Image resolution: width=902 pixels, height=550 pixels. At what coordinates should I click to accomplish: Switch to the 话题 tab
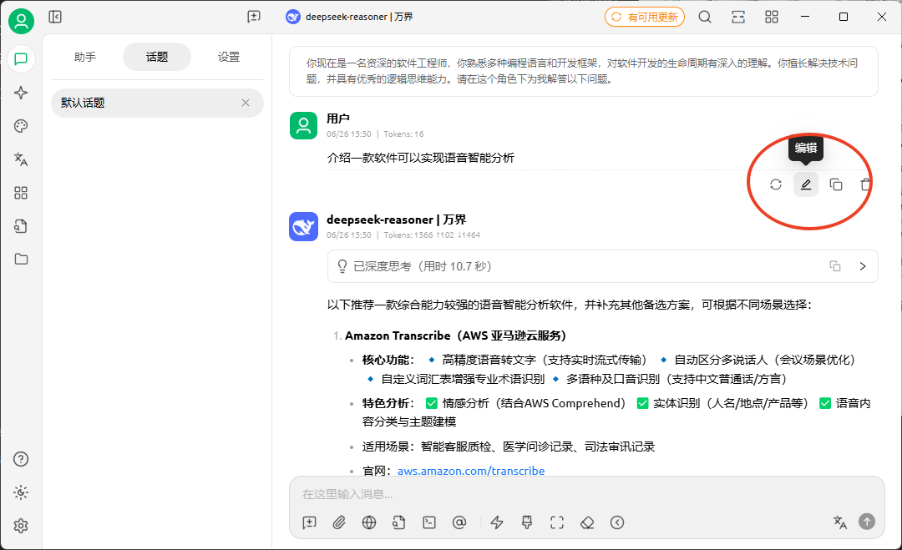pos(157,57)
